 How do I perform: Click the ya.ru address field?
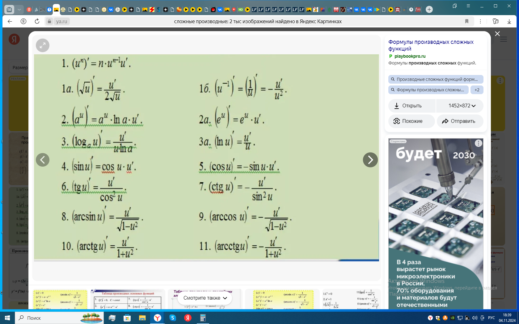click(61, 21)
